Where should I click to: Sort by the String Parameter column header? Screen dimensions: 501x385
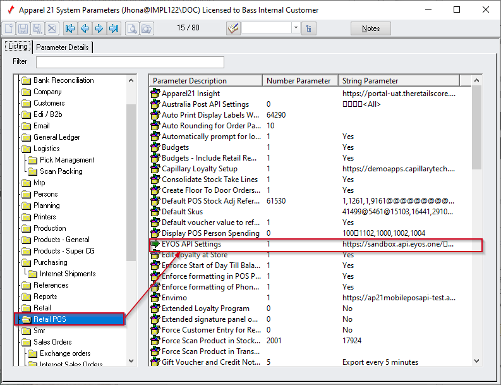pyautogui.click(x=399, y=81)
